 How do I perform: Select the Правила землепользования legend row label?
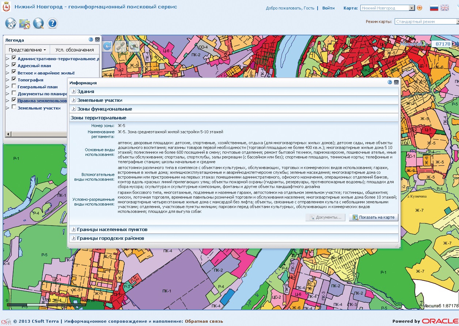click(42, 100)
